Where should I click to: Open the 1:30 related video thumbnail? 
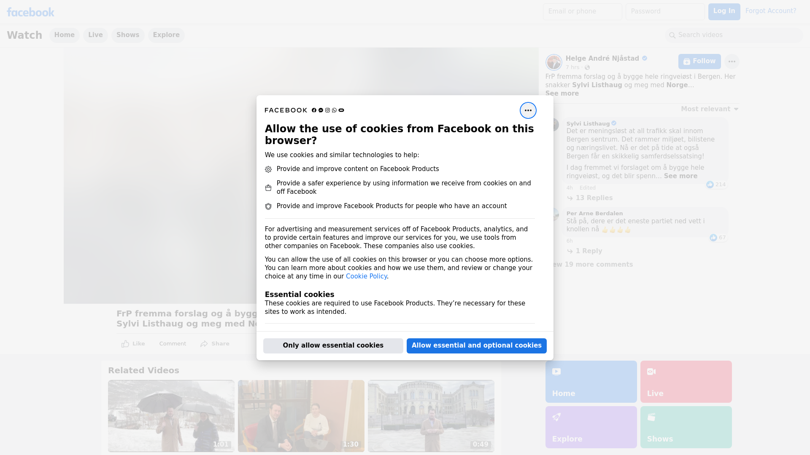(301, 416)
